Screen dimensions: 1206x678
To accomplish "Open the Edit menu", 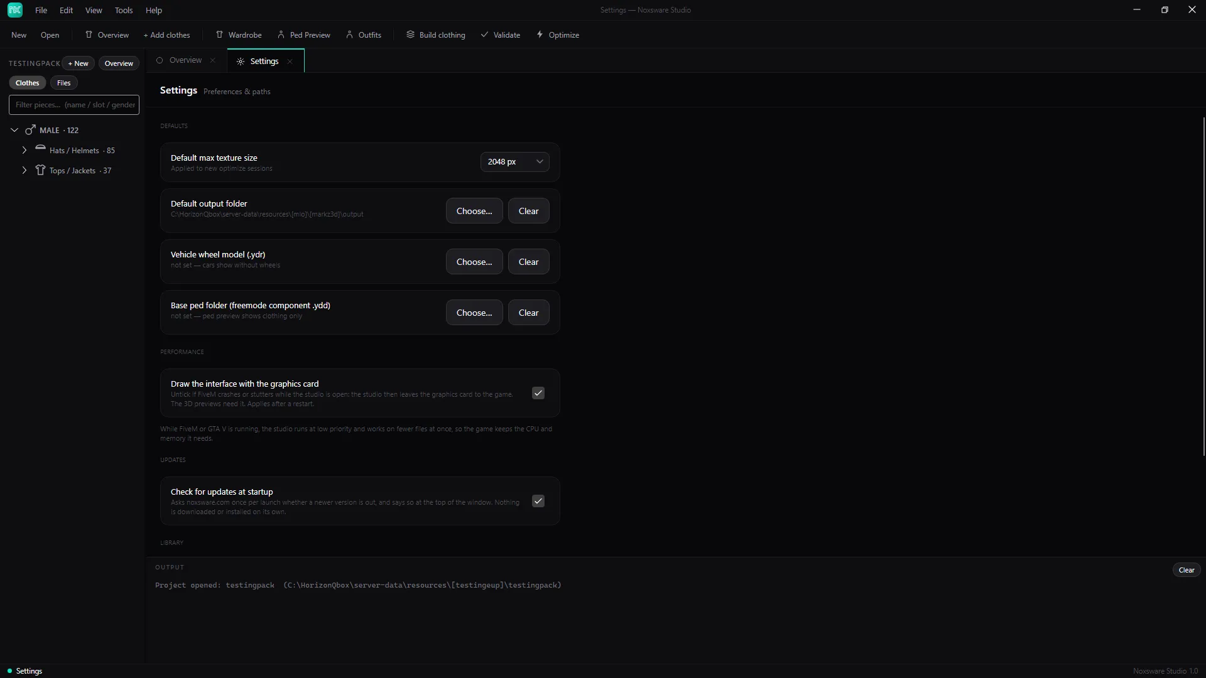I will tap(67, 10).
